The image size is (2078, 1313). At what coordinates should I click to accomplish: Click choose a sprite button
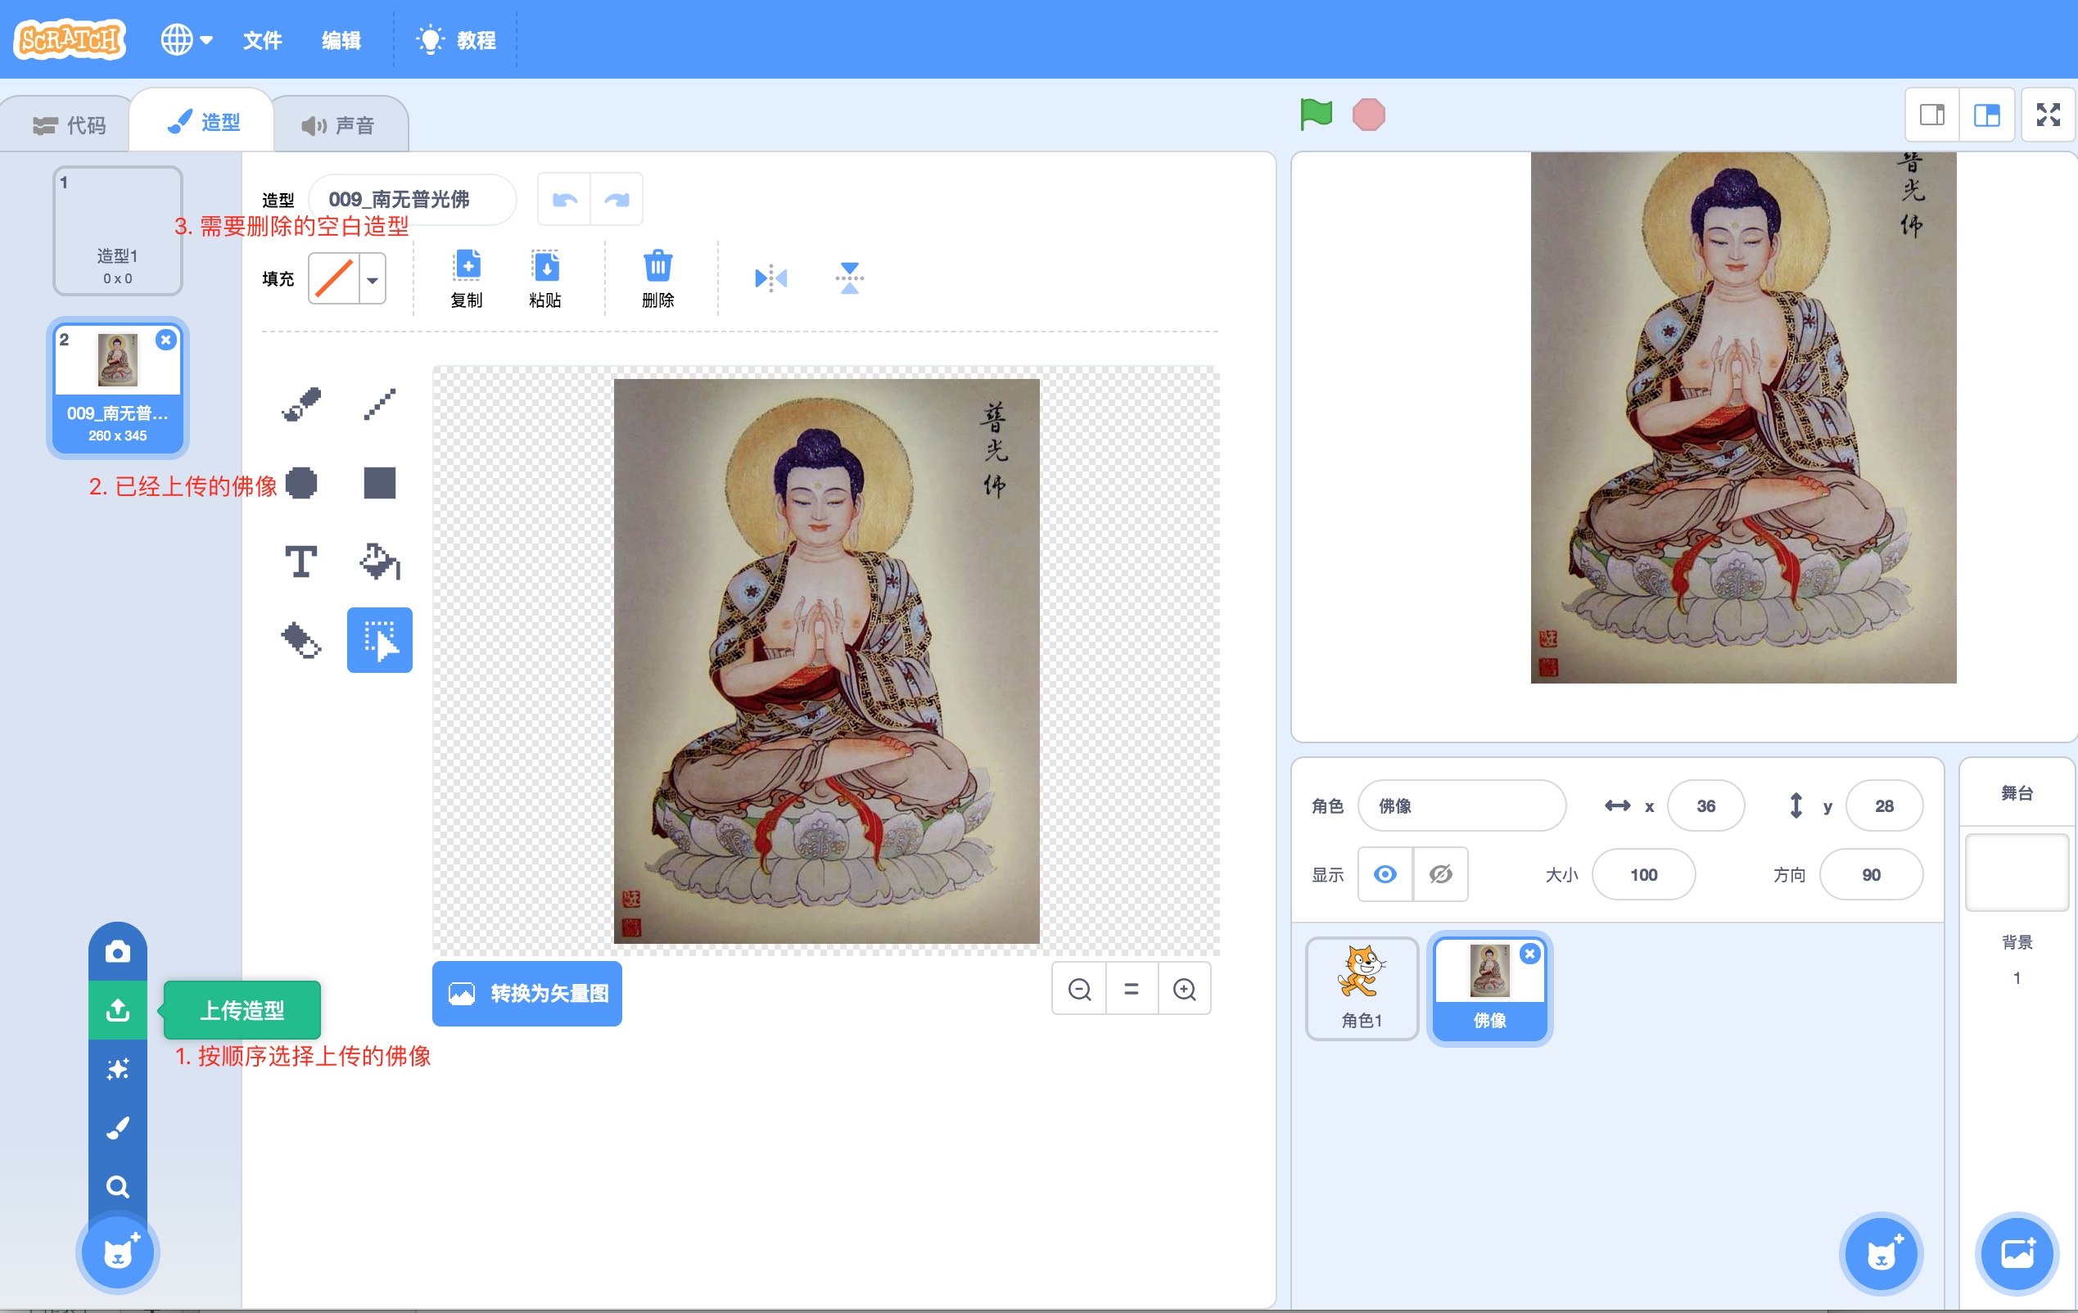[x=1881, y=1253]
